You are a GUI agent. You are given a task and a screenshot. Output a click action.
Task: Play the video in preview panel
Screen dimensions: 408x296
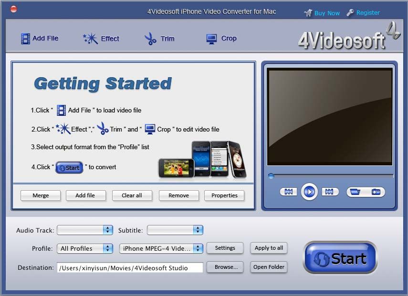click(309, 192)
